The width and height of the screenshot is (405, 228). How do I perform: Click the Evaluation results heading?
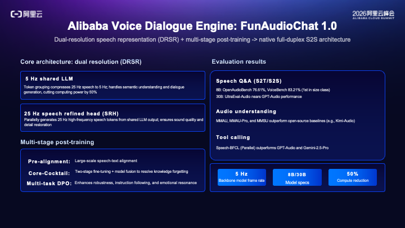click(x=239, y=61)
